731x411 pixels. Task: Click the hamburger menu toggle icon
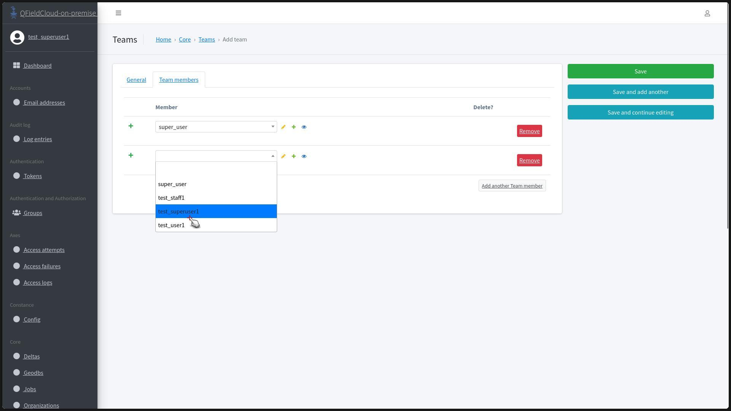(118, 13)
